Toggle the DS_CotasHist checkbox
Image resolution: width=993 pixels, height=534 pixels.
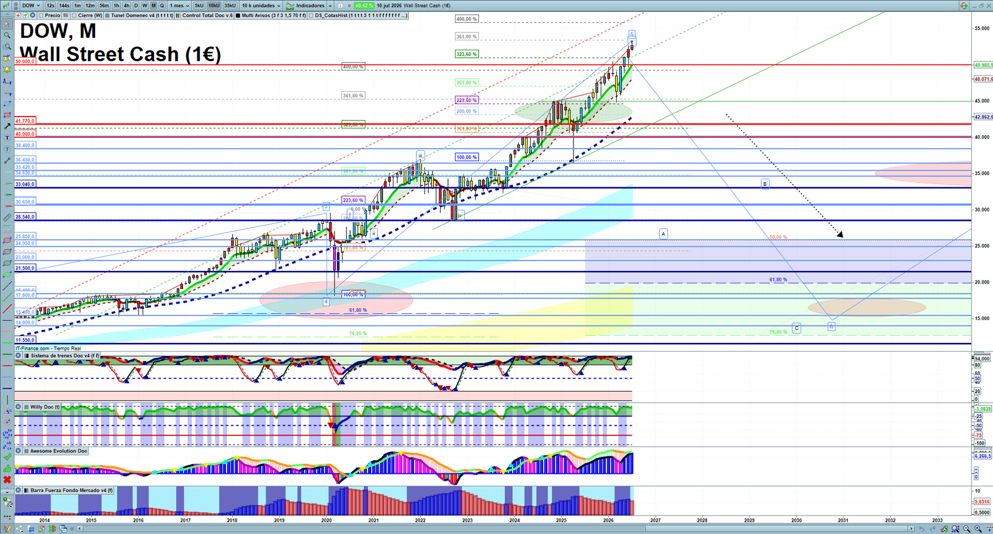tap(311, 16)
